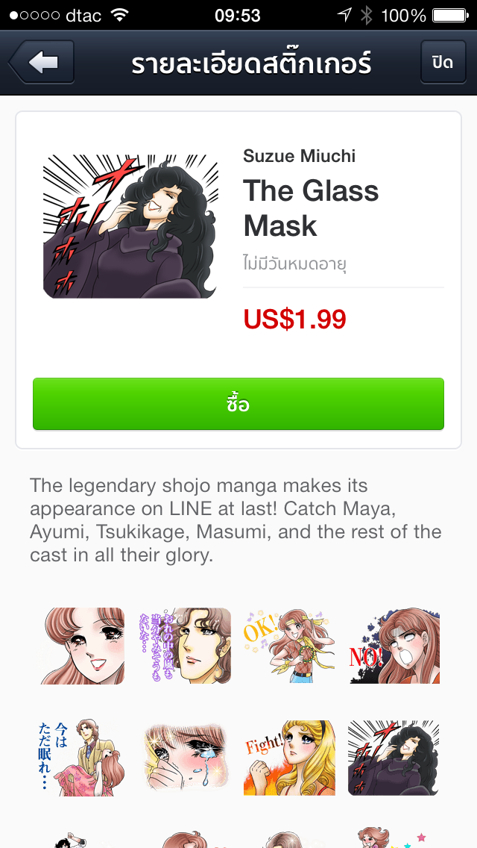Tap The Glass Mask title text
477x848 pixels.
(x=311, y=208)
